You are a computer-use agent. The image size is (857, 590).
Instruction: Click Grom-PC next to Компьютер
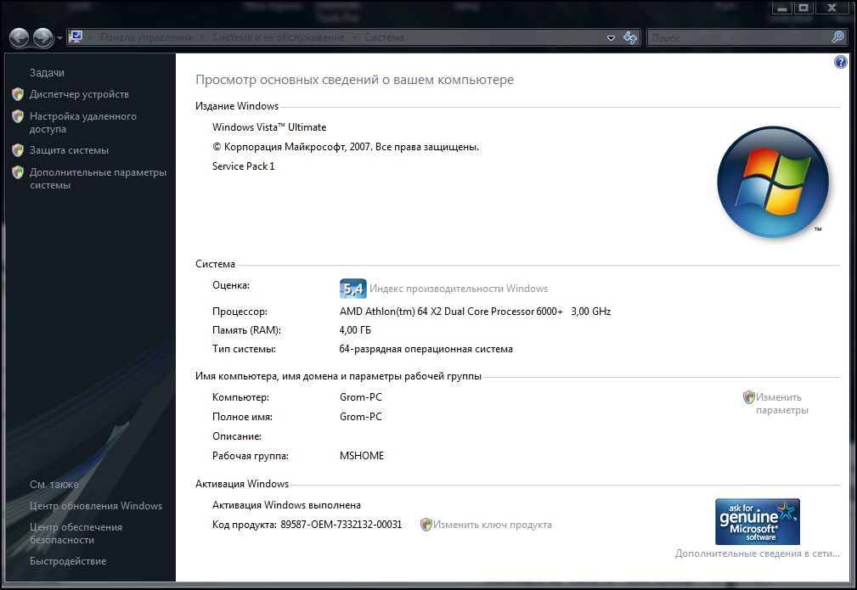[x=361, y=397]
